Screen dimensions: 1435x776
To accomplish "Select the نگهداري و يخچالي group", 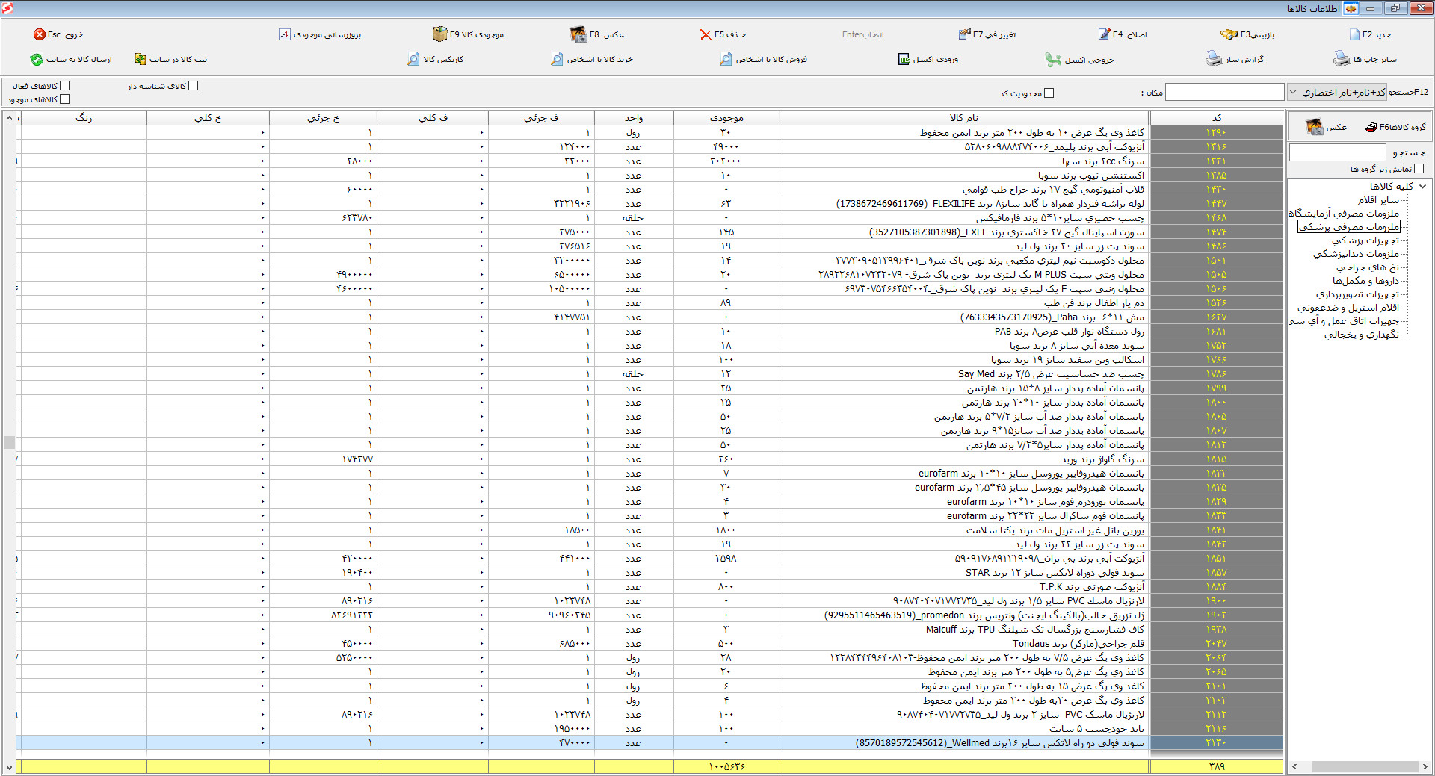I will (1362, 335).
